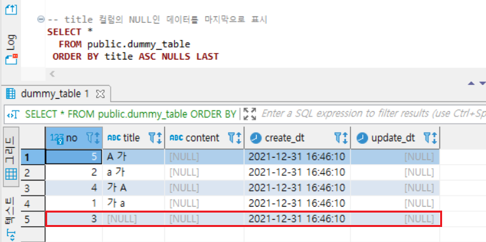Select the content column header

[204, 138]
